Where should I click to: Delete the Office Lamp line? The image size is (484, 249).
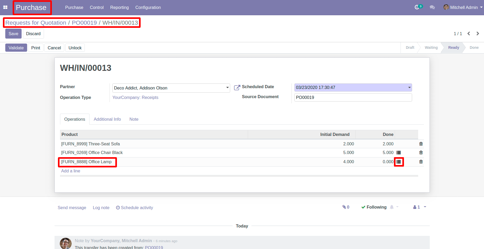[421, 162]
